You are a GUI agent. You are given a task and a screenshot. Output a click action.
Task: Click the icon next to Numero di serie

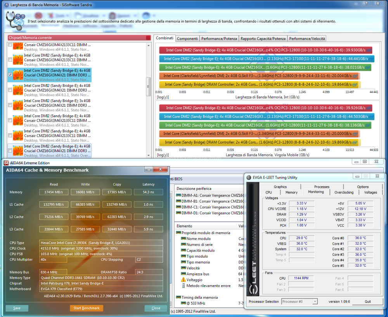[184, 244]
